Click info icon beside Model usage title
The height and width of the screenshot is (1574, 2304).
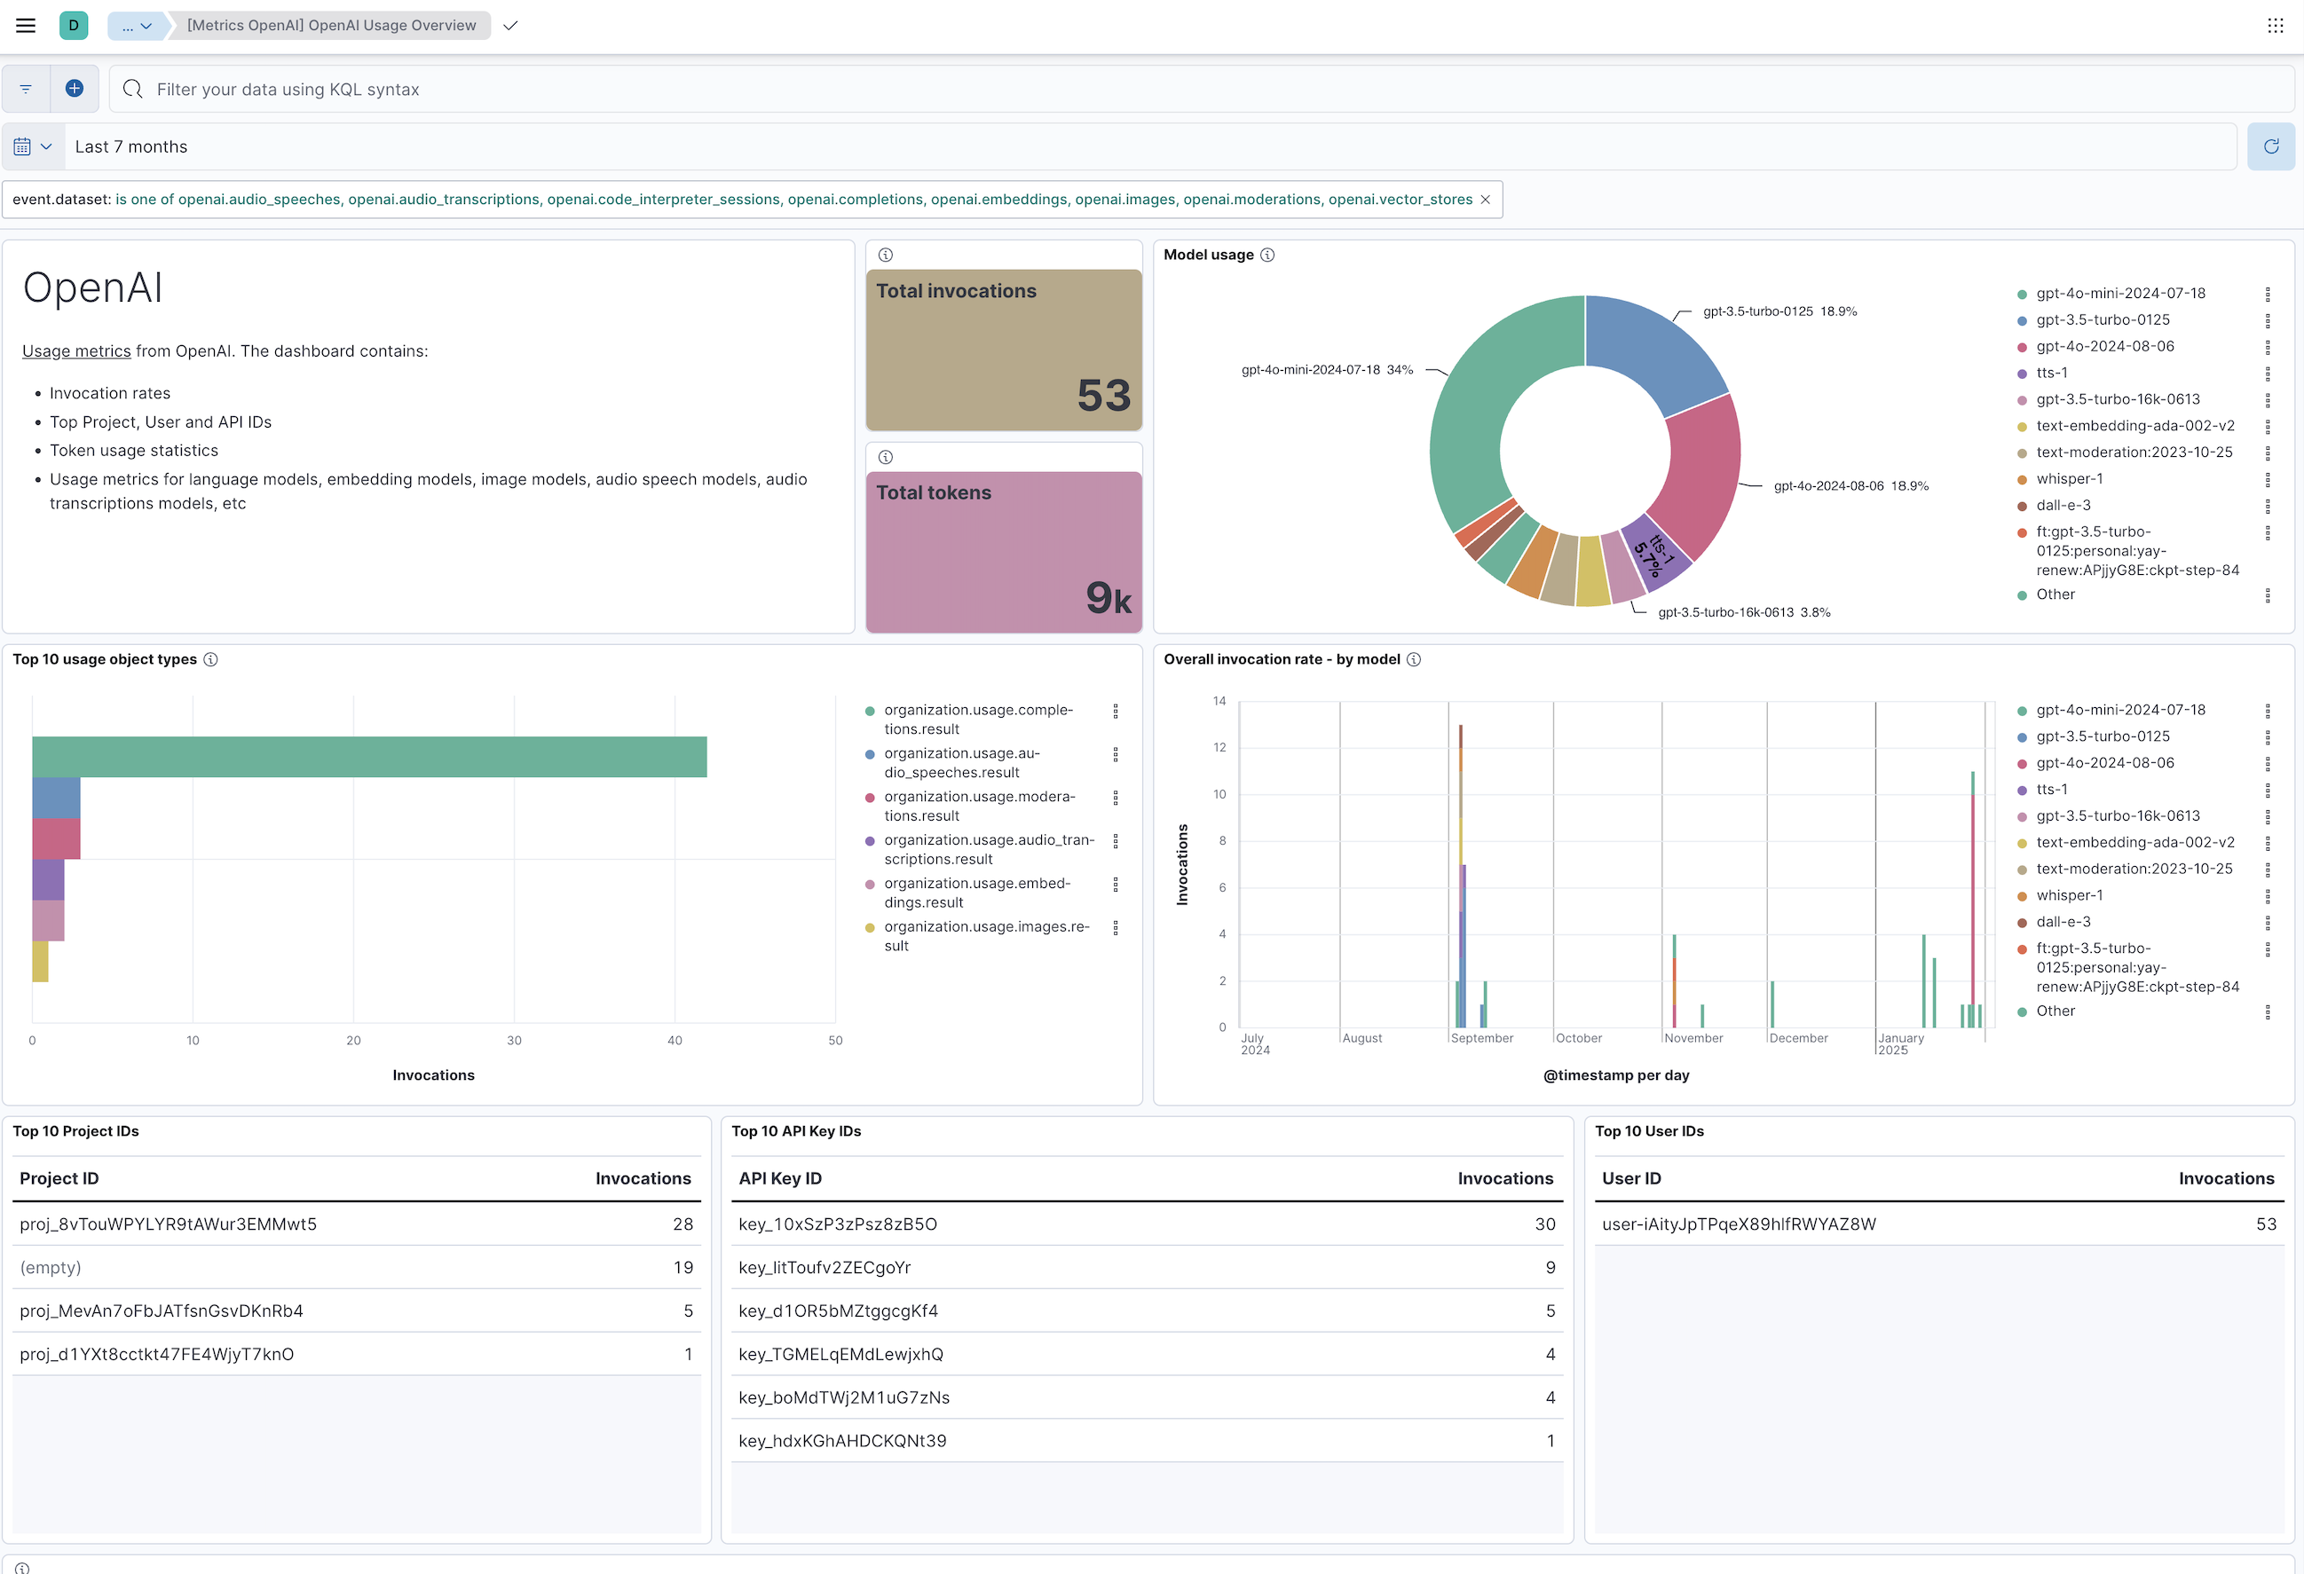(1267, 255)
